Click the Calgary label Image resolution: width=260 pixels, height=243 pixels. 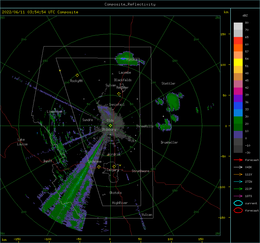[113, 170]
